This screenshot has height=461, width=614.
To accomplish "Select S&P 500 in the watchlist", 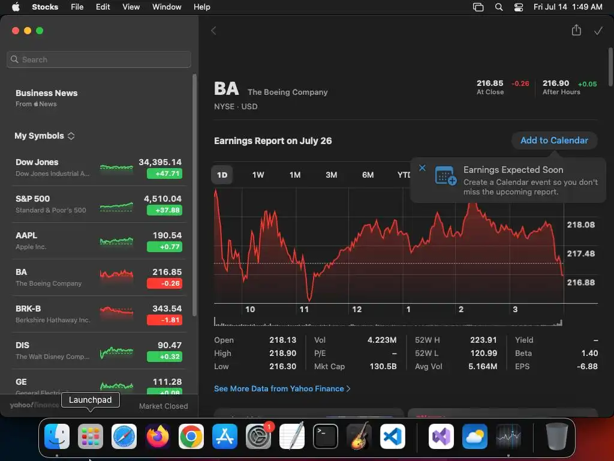I will 99,204.
